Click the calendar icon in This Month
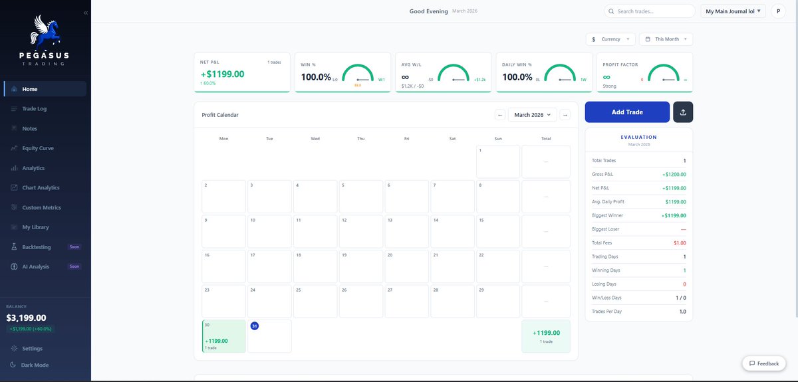Screen dimensions: 798x382 [x=648, y=39]
